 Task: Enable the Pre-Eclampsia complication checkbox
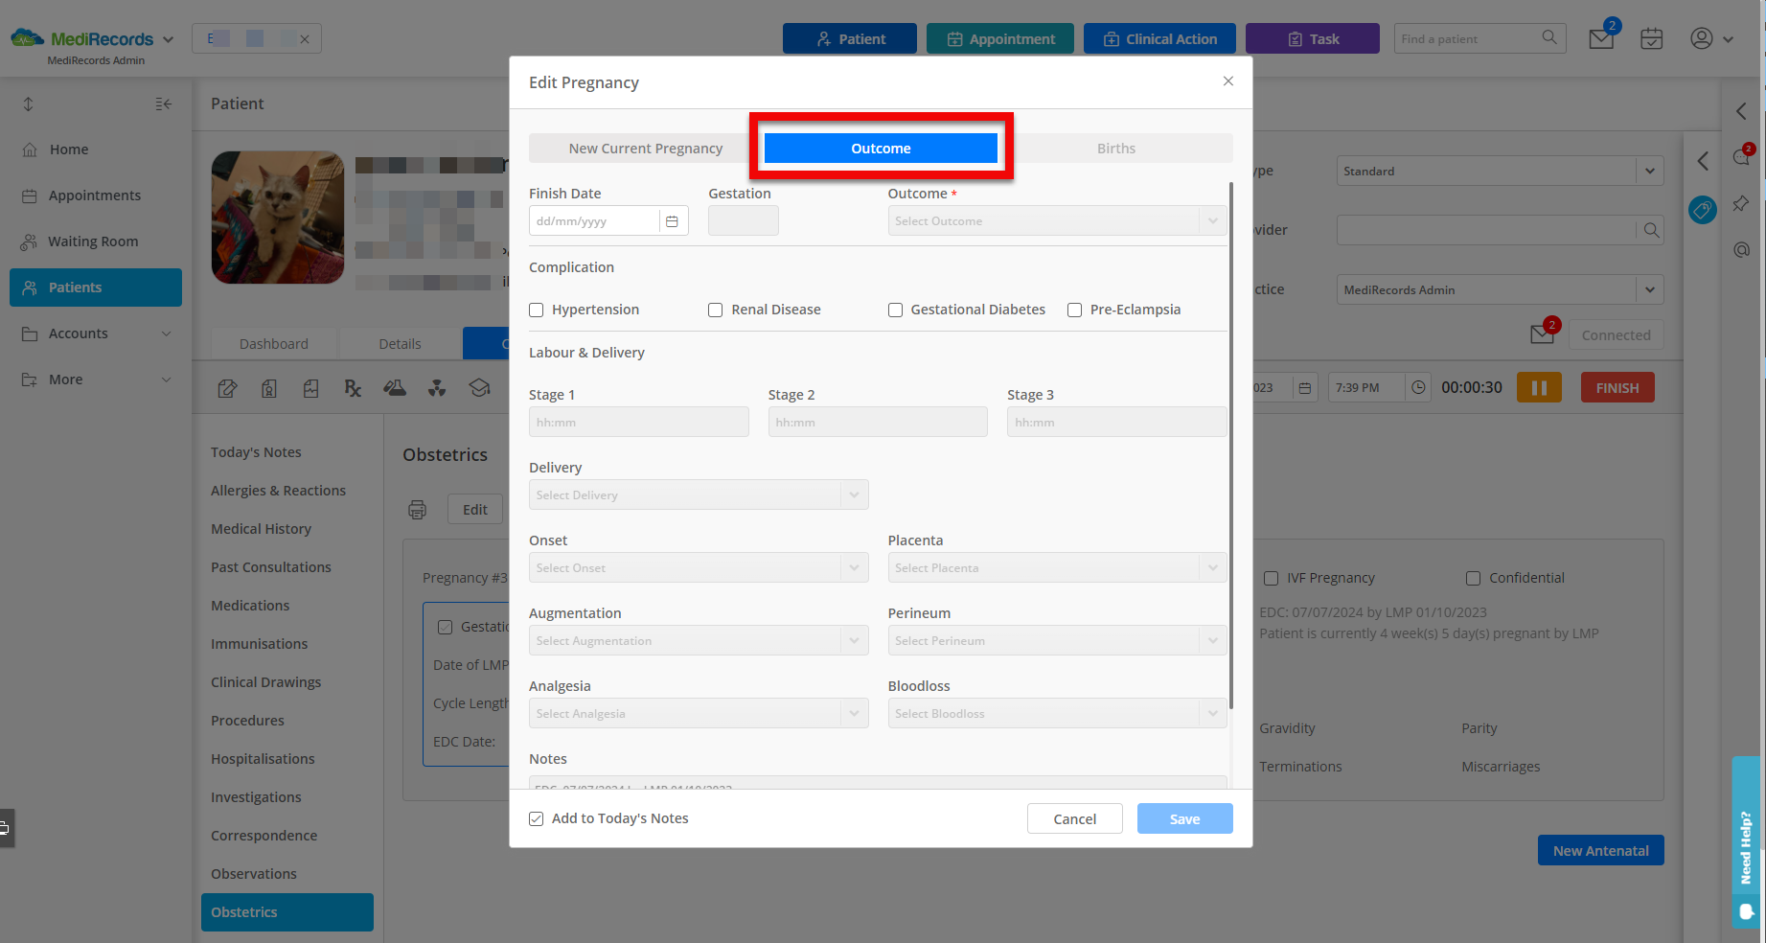pos(1074,310)
